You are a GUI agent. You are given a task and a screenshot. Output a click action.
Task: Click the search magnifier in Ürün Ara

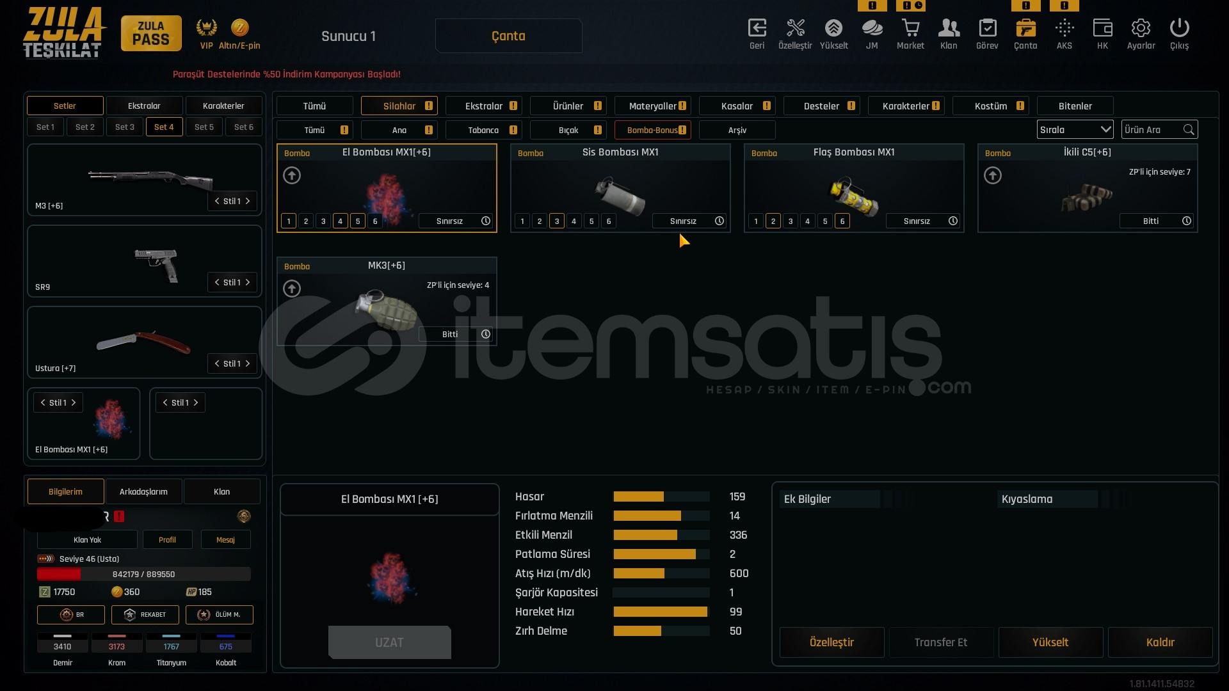click(x=1188, y=130)
